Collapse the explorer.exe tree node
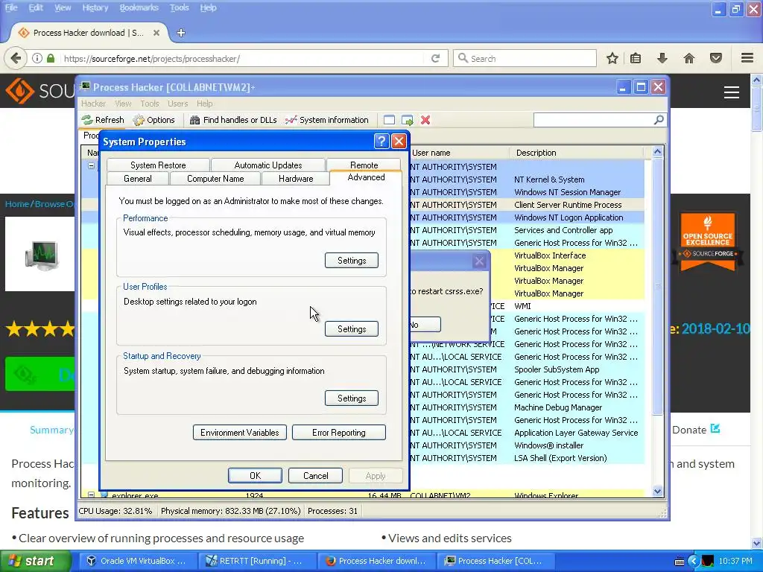This screenshot has height=572, width=763. pyautogui.click(x=91, y=495)
